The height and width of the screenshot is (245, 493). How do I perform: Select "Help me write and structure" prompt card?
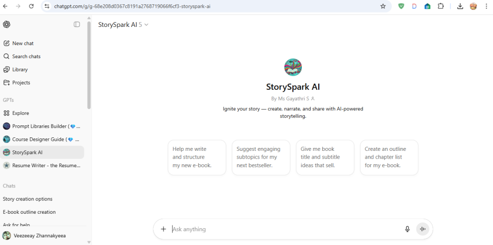(x=197, y=158)
